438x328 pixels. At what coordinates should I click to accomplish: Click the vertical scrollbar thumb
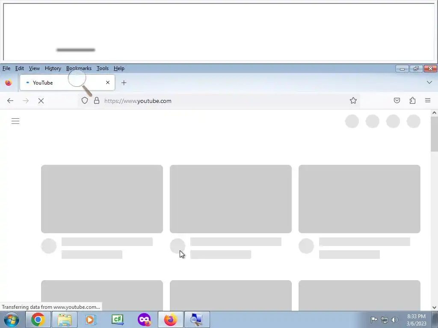pyautogui.click(x=434, y=134)
